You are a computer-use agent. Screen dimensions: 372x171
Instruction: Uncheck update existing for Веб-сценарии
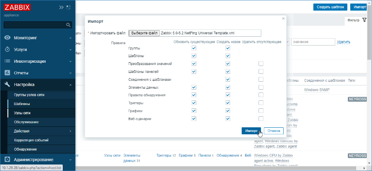click(194, 118)
